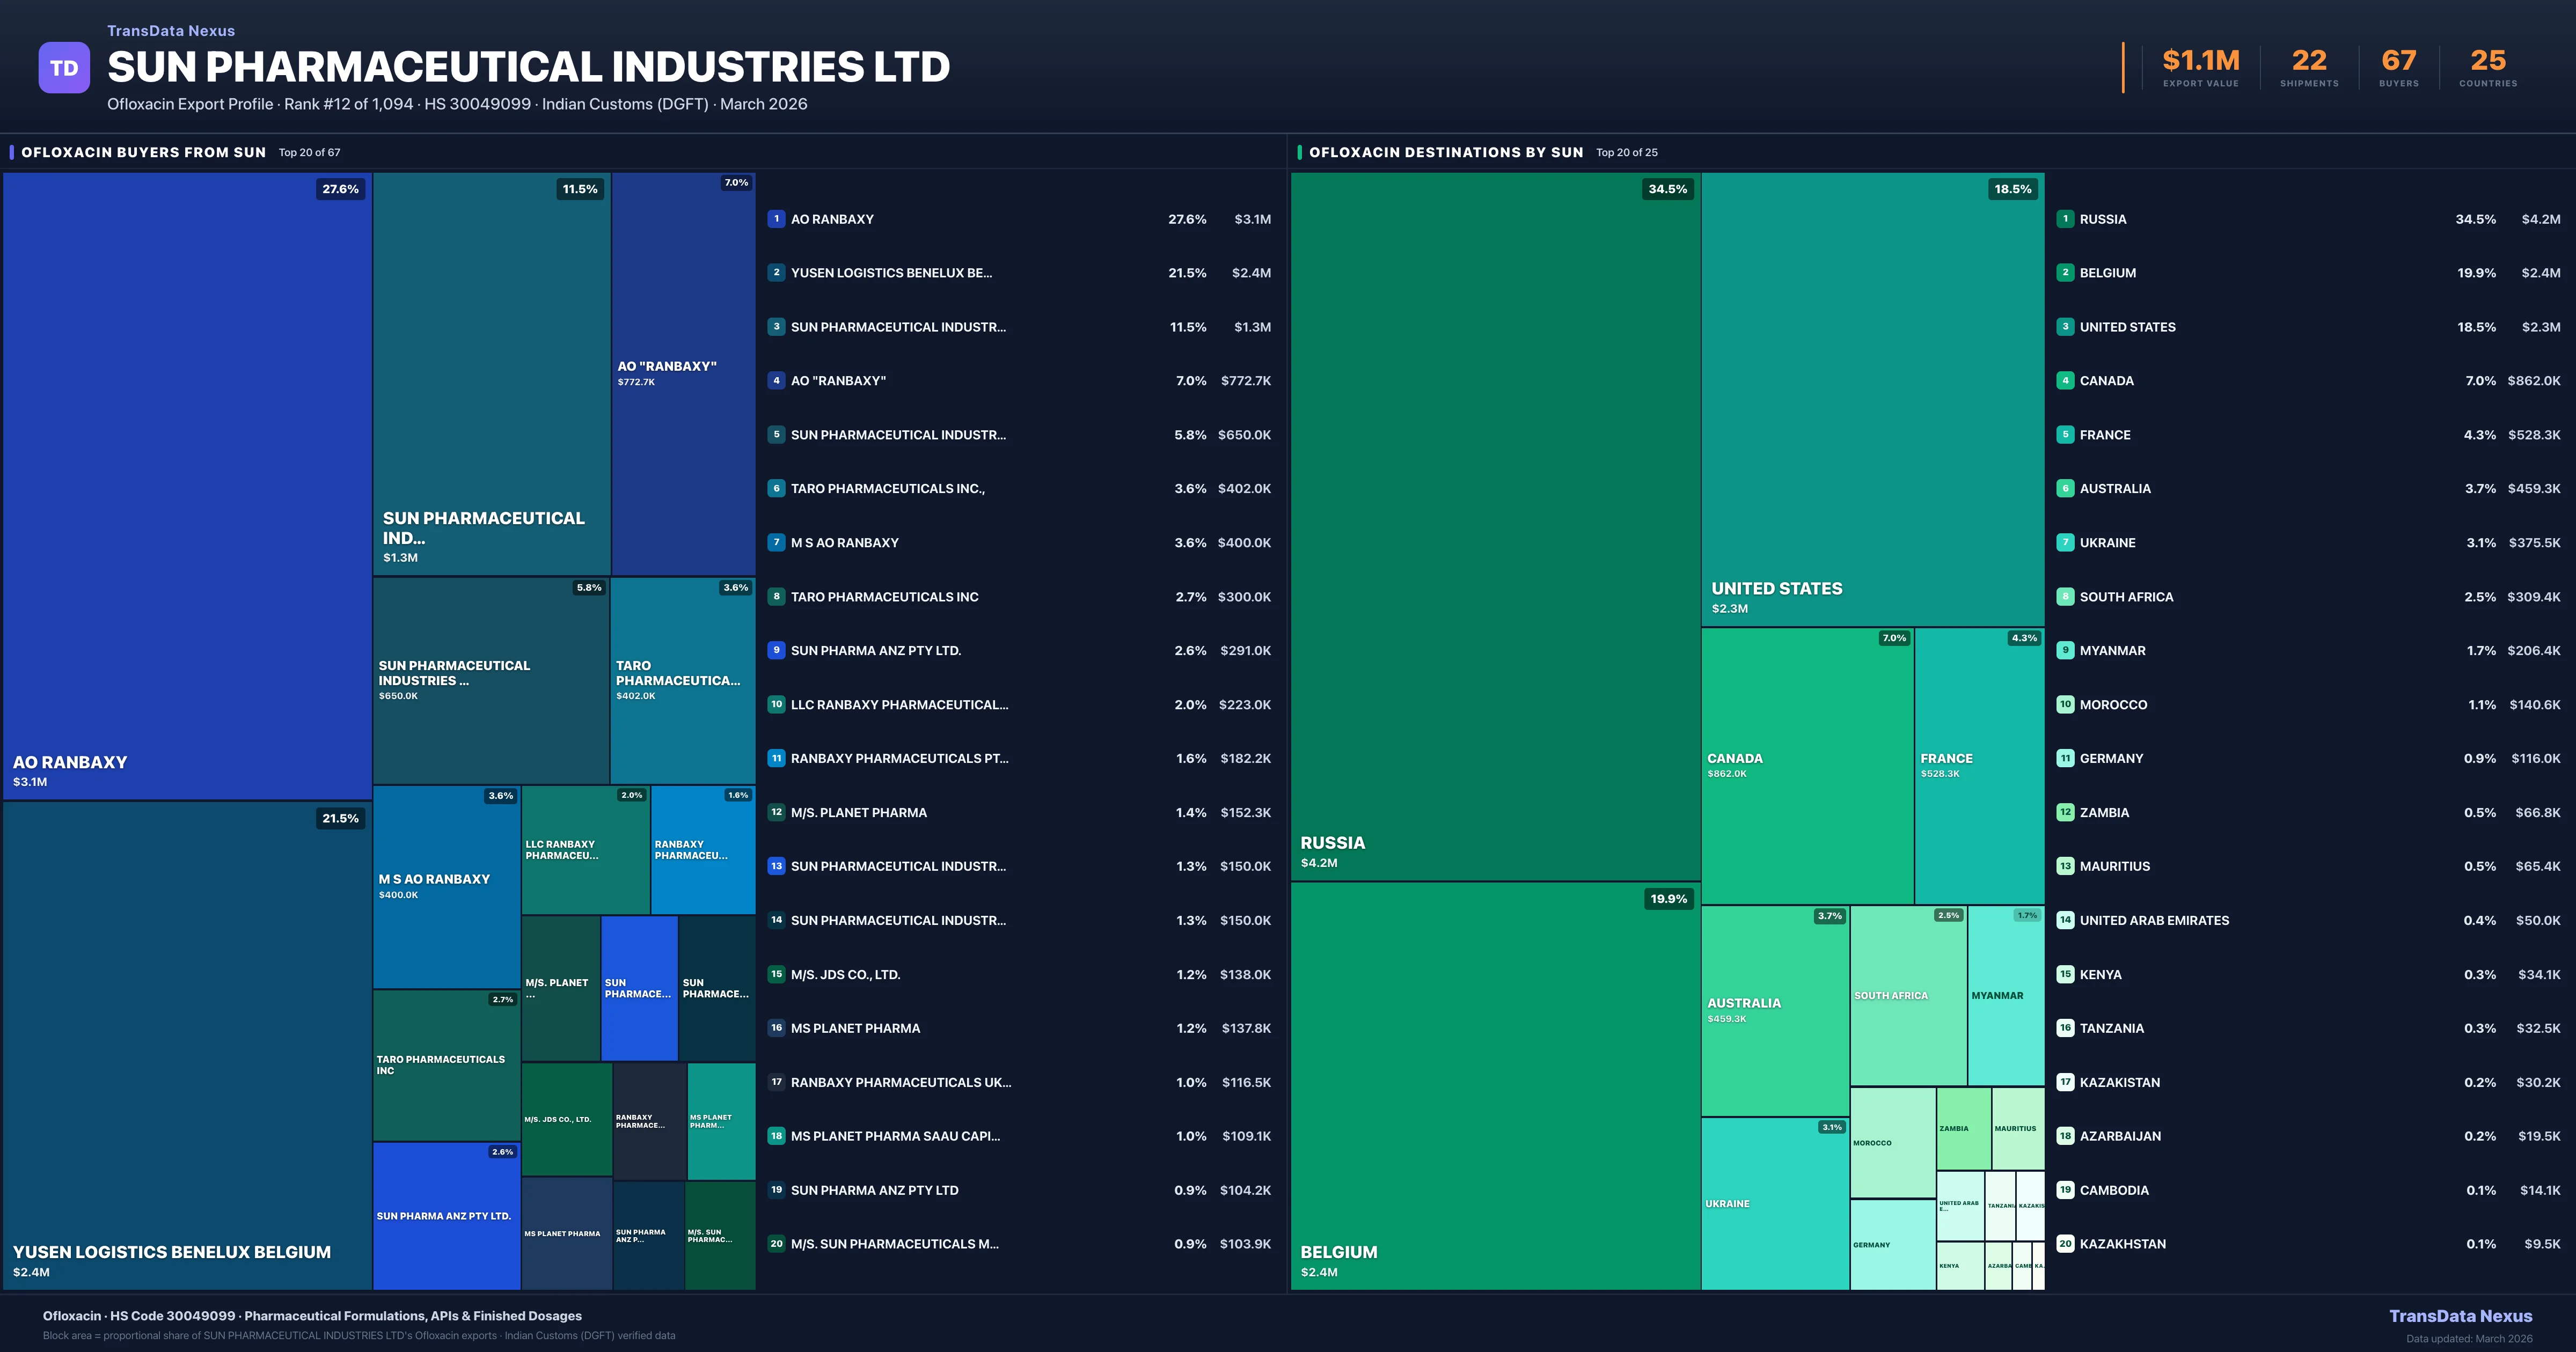The width and height of the screenshot is (2576, 1352).
Task: Click rank badge 14 for United Arab Emirates
Action: pyautogui.click(x=2065, y=920)
